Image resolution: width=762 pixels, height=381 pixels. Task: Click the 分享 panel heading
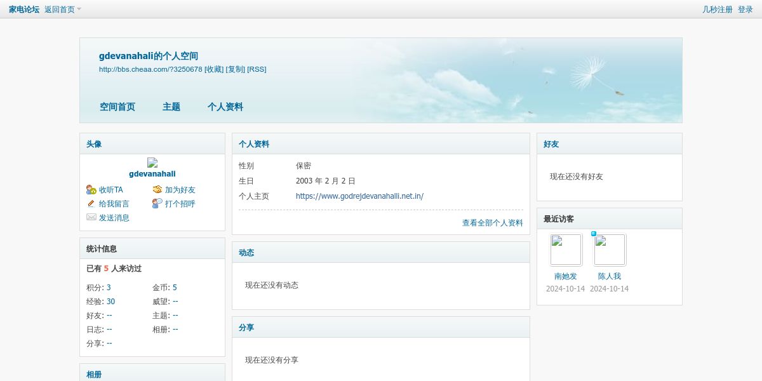point(246,328)
